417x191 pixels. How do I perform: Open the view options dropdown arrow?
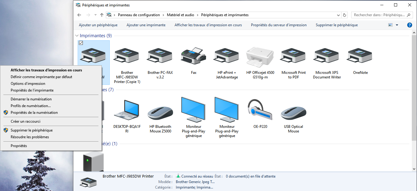coord(397,25)
